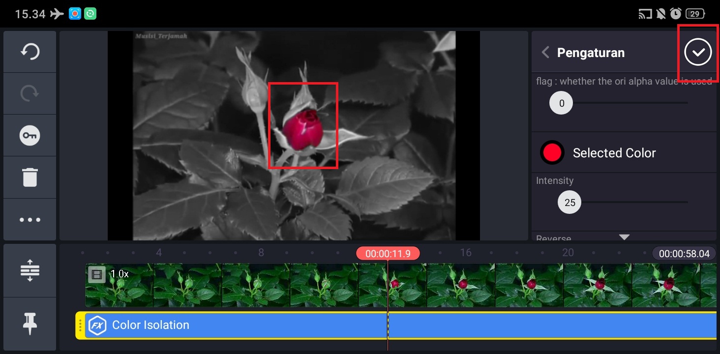The image size is (720, 354).
Task: Confirm settings with the checkmark button
Action: pyautogui.click(x=698, y=52)
